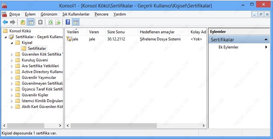Expand Akıllı Kart Güvenilen Kök folder
273x139 pixels.
12,107
